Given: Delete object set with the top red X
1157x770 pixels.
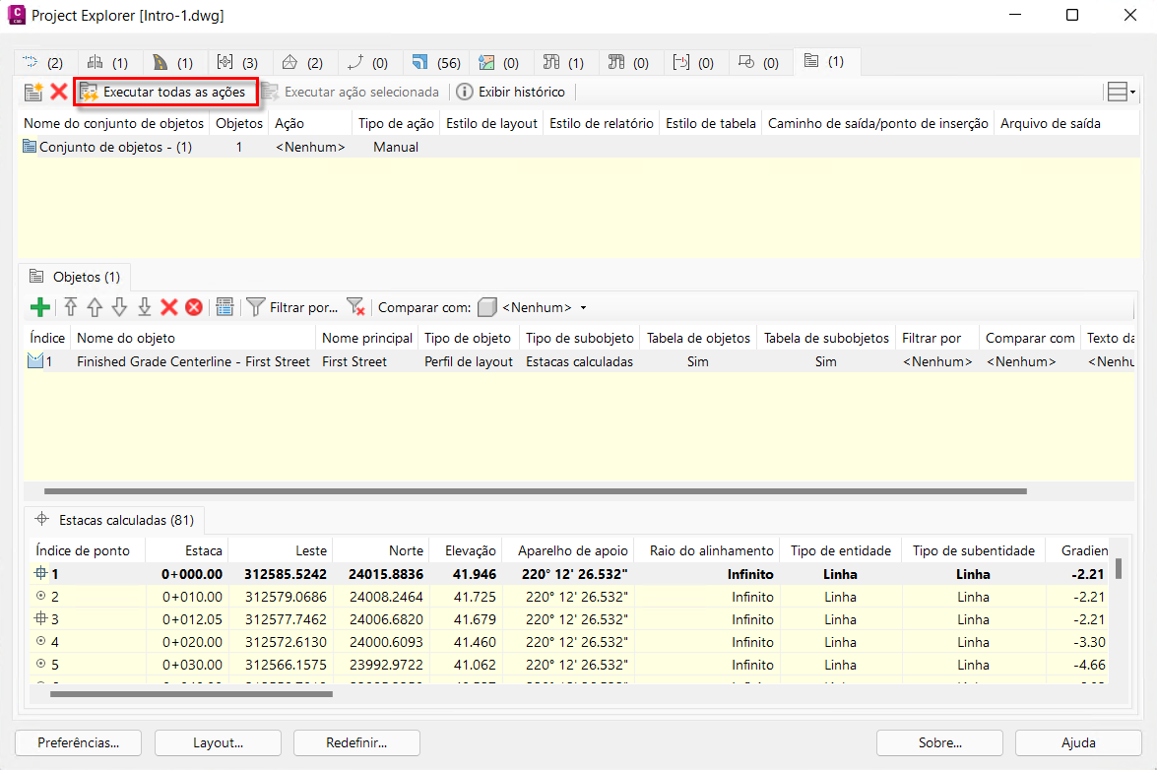Looking at the screenshot, I should (x=59, y=92).
